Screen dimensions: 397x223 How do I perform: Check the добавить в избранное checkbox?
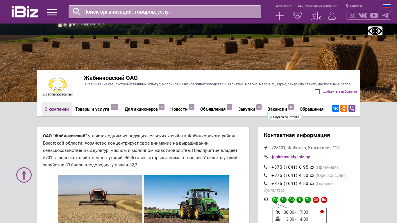[317, 92]
